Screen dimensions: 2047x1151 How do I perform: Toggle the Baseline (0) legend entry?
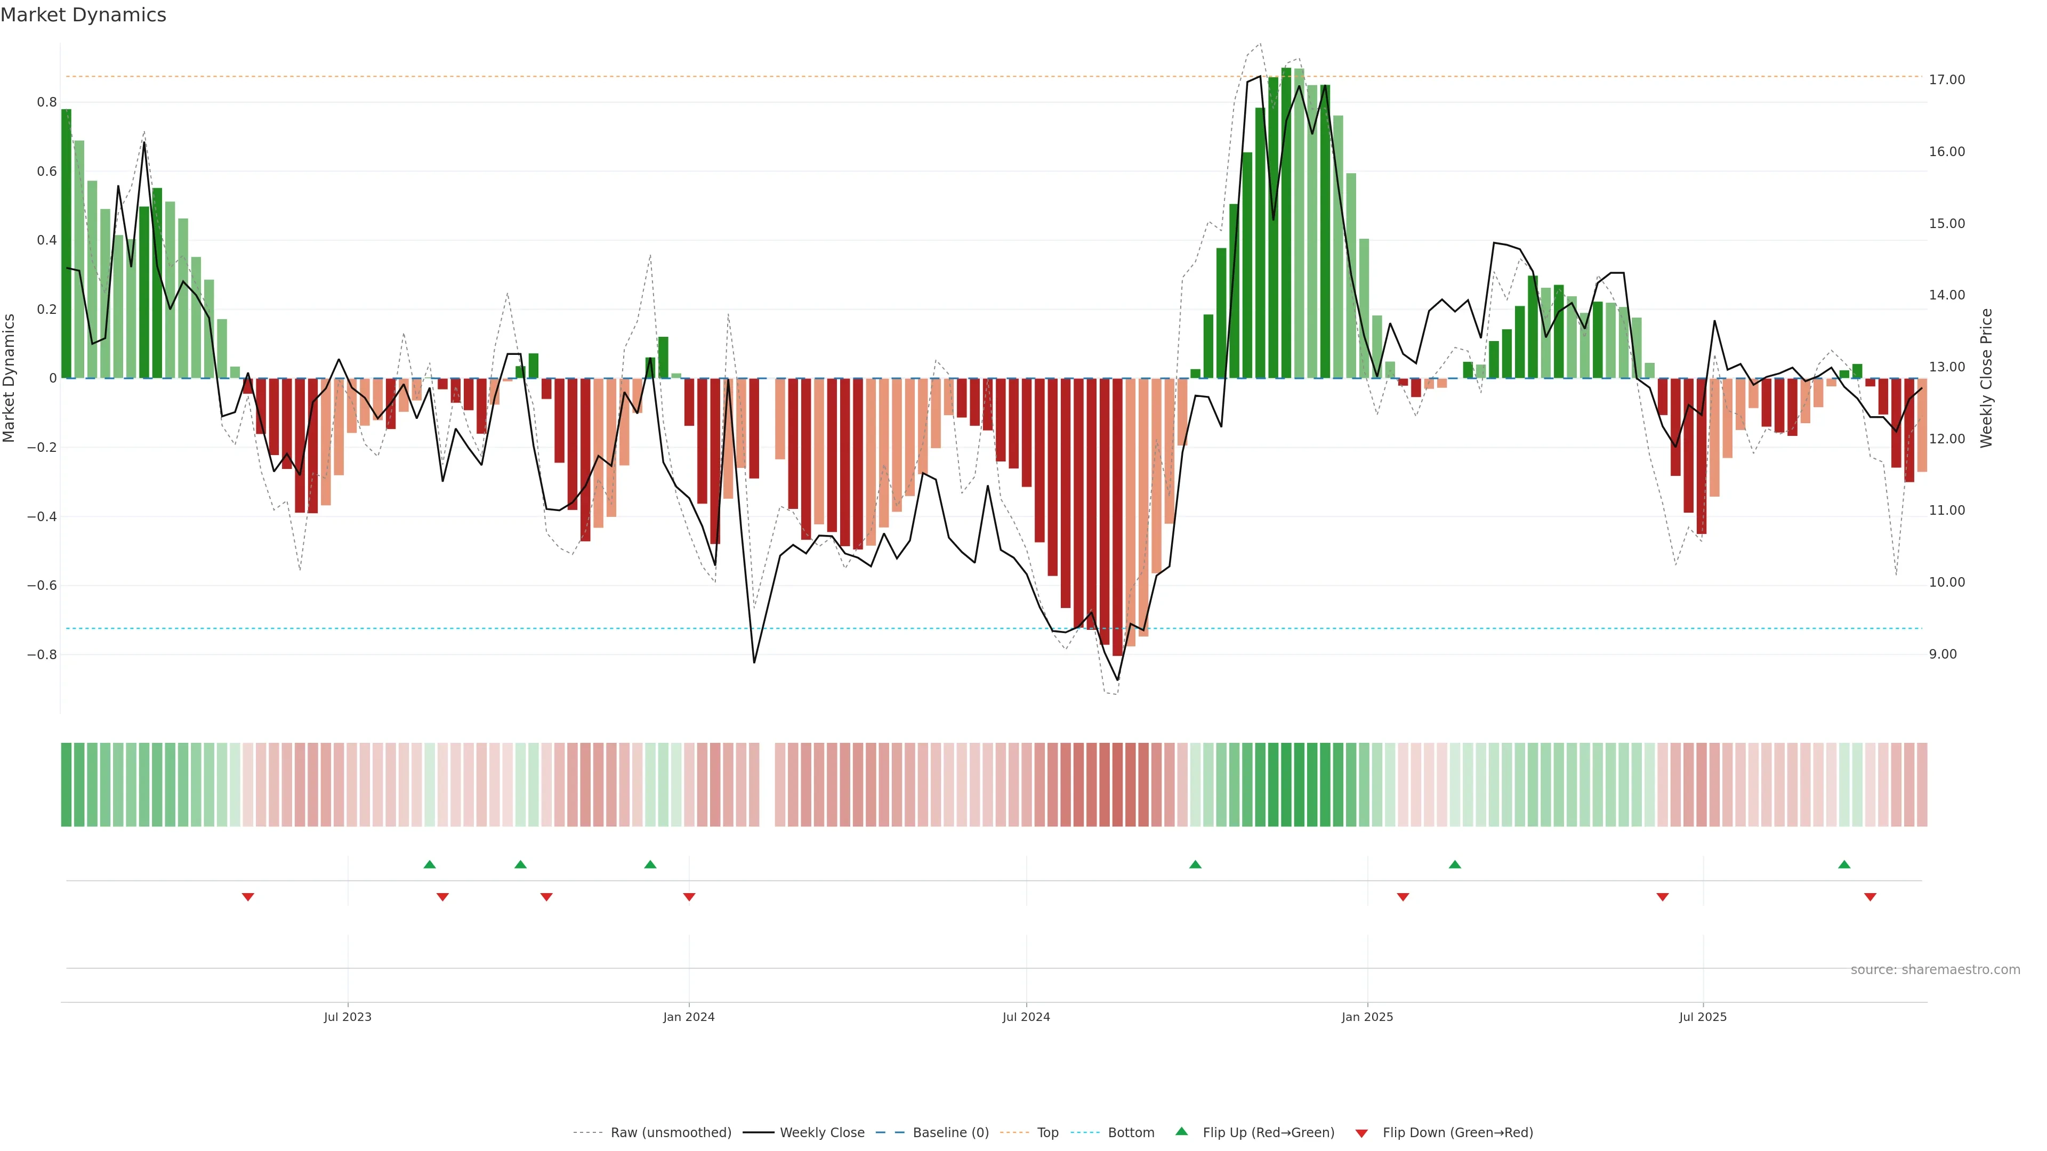coord(950,1133)
